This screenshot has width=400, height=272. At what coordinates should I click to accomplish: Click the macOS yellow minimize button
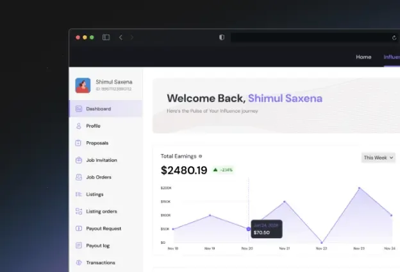85,38
